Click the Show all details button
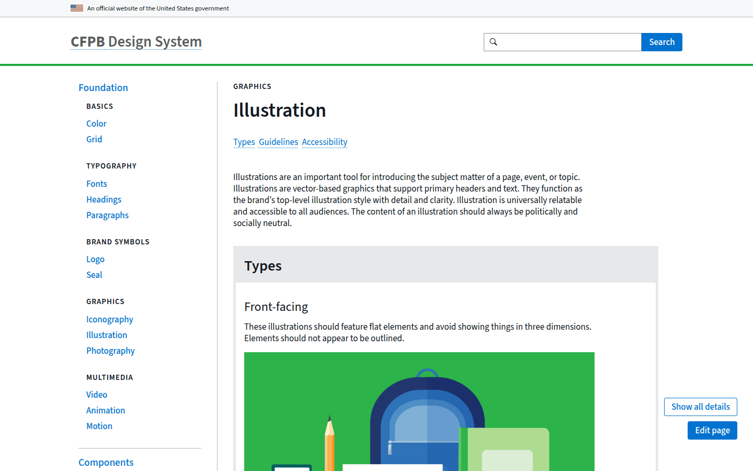753x471 pixels. pyautogui.click(x=701, y=407)
